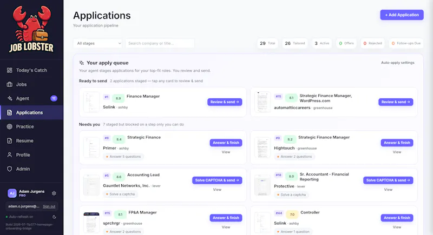This screenshot has height=235, width=433.
Task: Click the apply queue sparkle icon
Action: coord(82,63)
